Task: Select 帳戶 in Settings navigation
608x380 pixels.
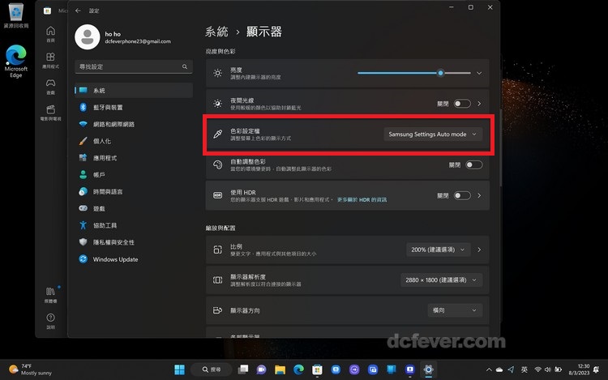Action: pyautogui.click(x=134, y=175)
